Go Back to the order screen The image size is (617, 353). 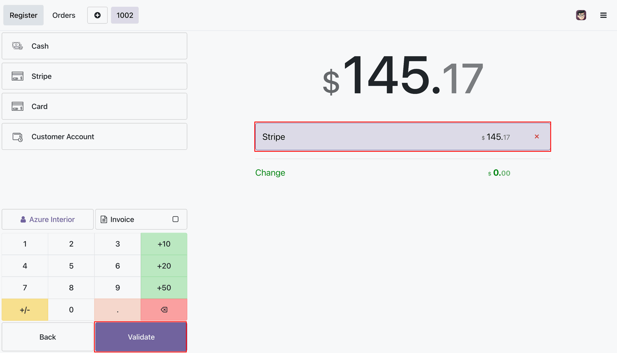(48, 337)
